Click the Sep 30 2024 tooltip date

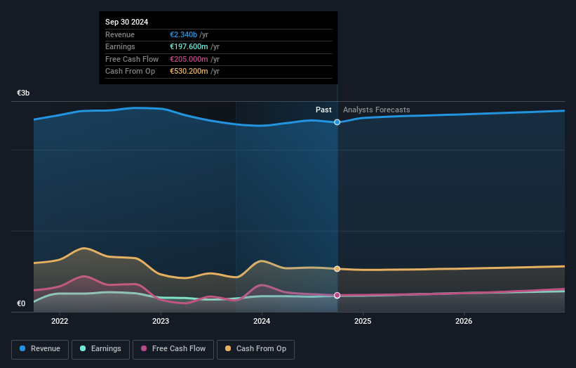[x=127, y=22]
